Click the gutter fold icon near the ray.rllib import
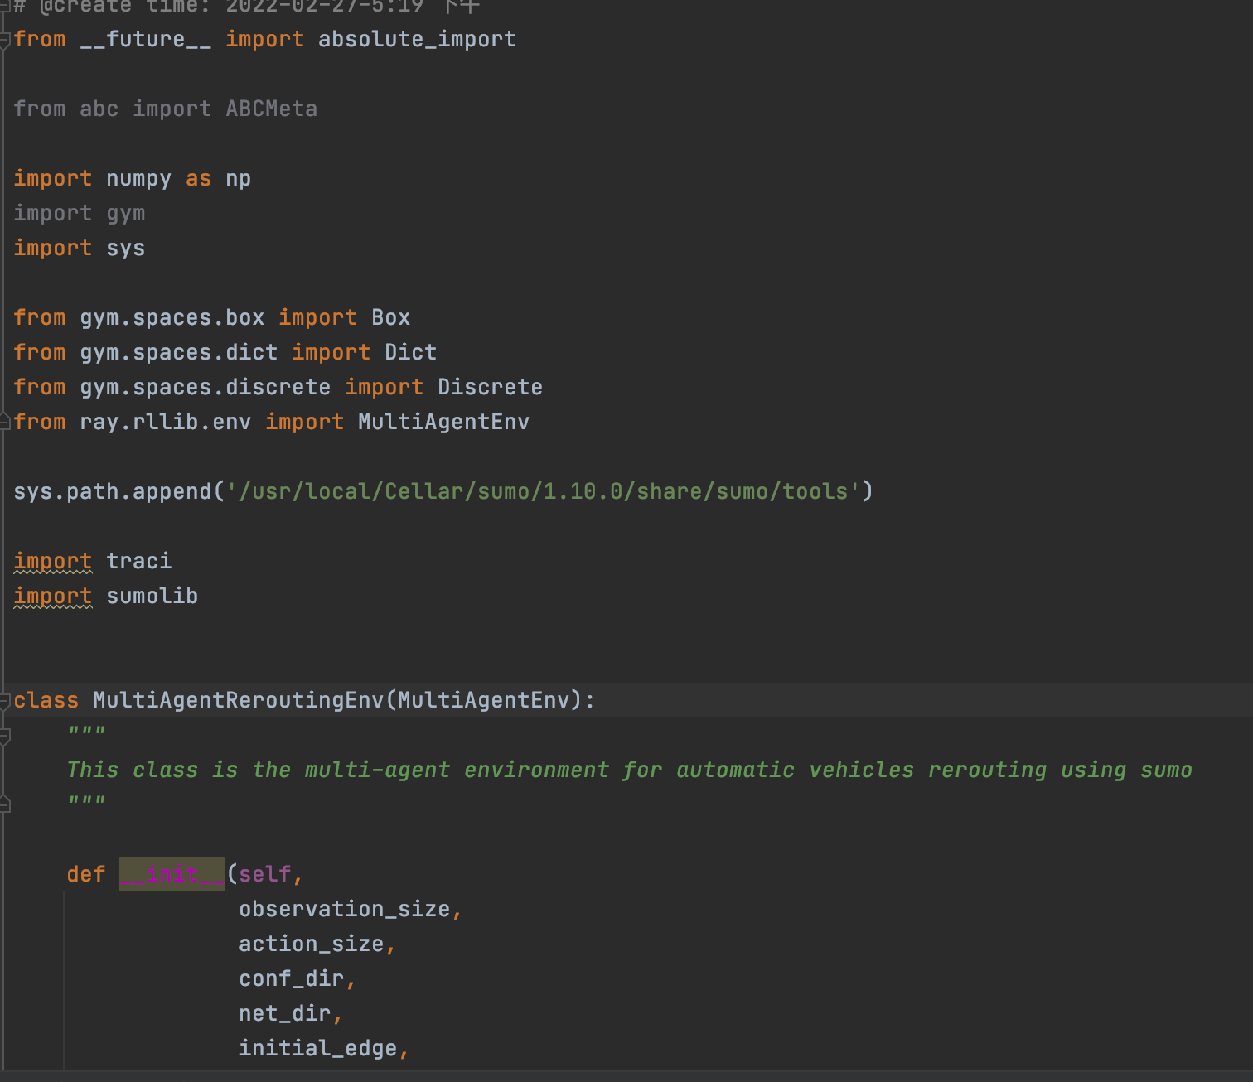 5,422
